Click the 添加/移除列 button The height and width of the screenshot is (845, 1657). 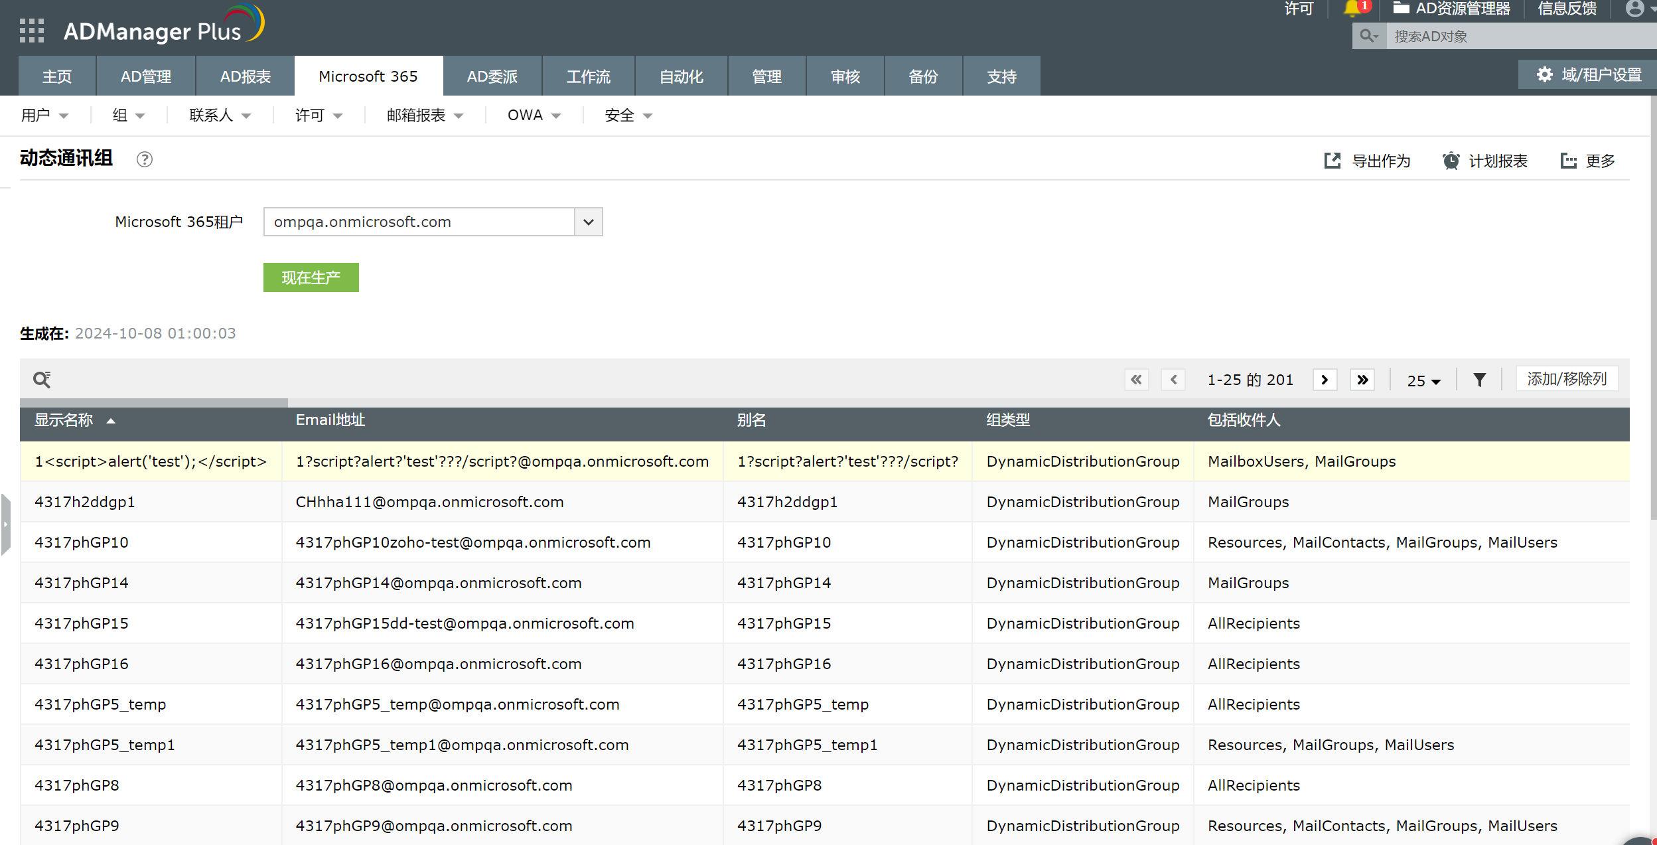pos(1566,379)
